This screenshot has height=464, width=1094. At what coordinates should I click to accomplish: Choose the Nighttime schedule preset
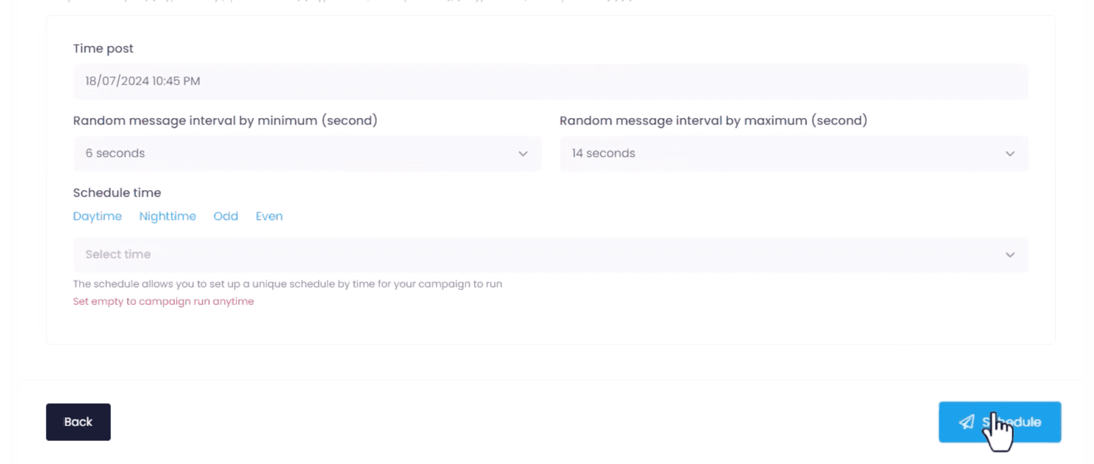167,216
